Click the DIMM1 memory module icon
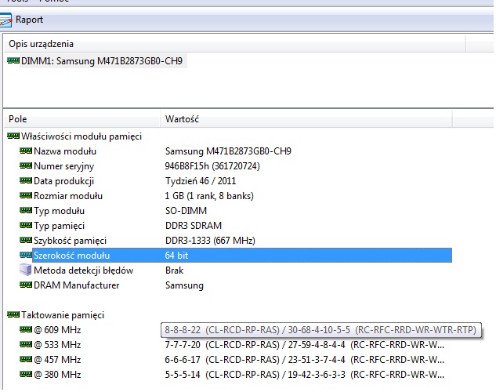Viewport: 496px width, 392px height. (x=13, y=60)
